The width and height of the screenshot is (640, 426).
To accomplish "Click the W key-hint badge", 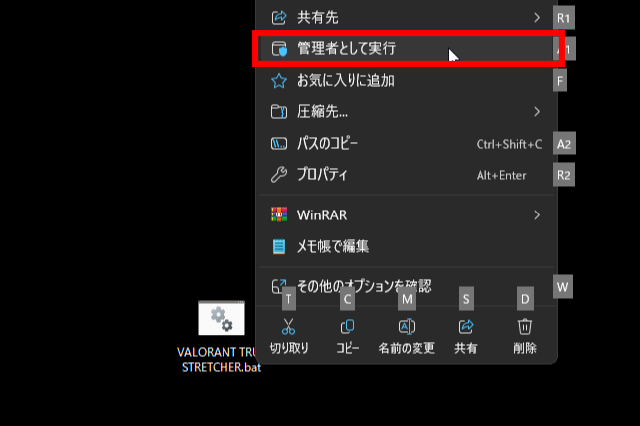I will [563, 287].
